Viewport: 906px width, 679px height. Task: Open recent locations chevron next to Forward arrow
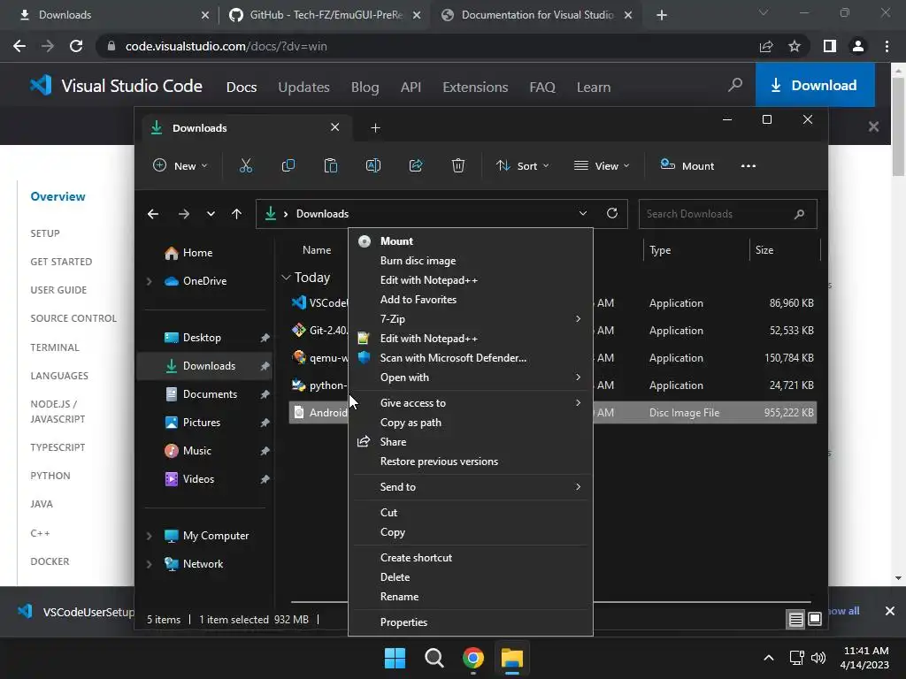coord(211,214)
